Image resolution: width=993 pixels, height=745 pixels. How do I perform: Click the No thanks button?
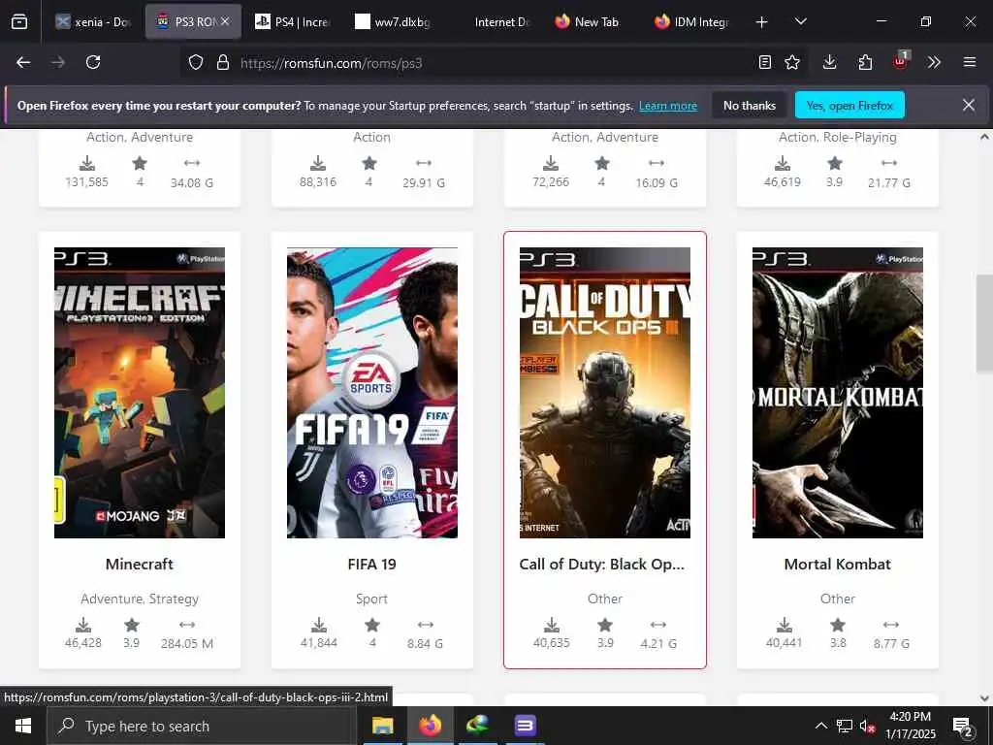pos(750,105)
